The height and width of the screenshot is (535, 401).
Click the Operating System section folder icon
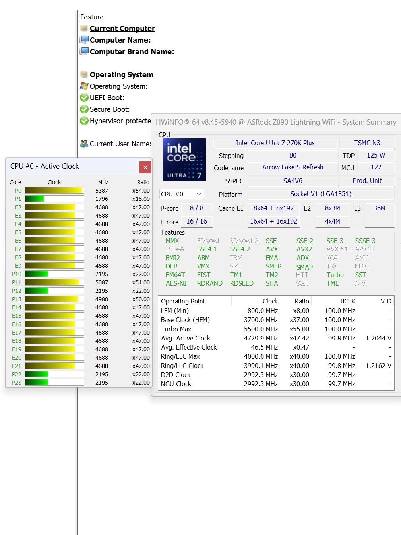point(84,74)
